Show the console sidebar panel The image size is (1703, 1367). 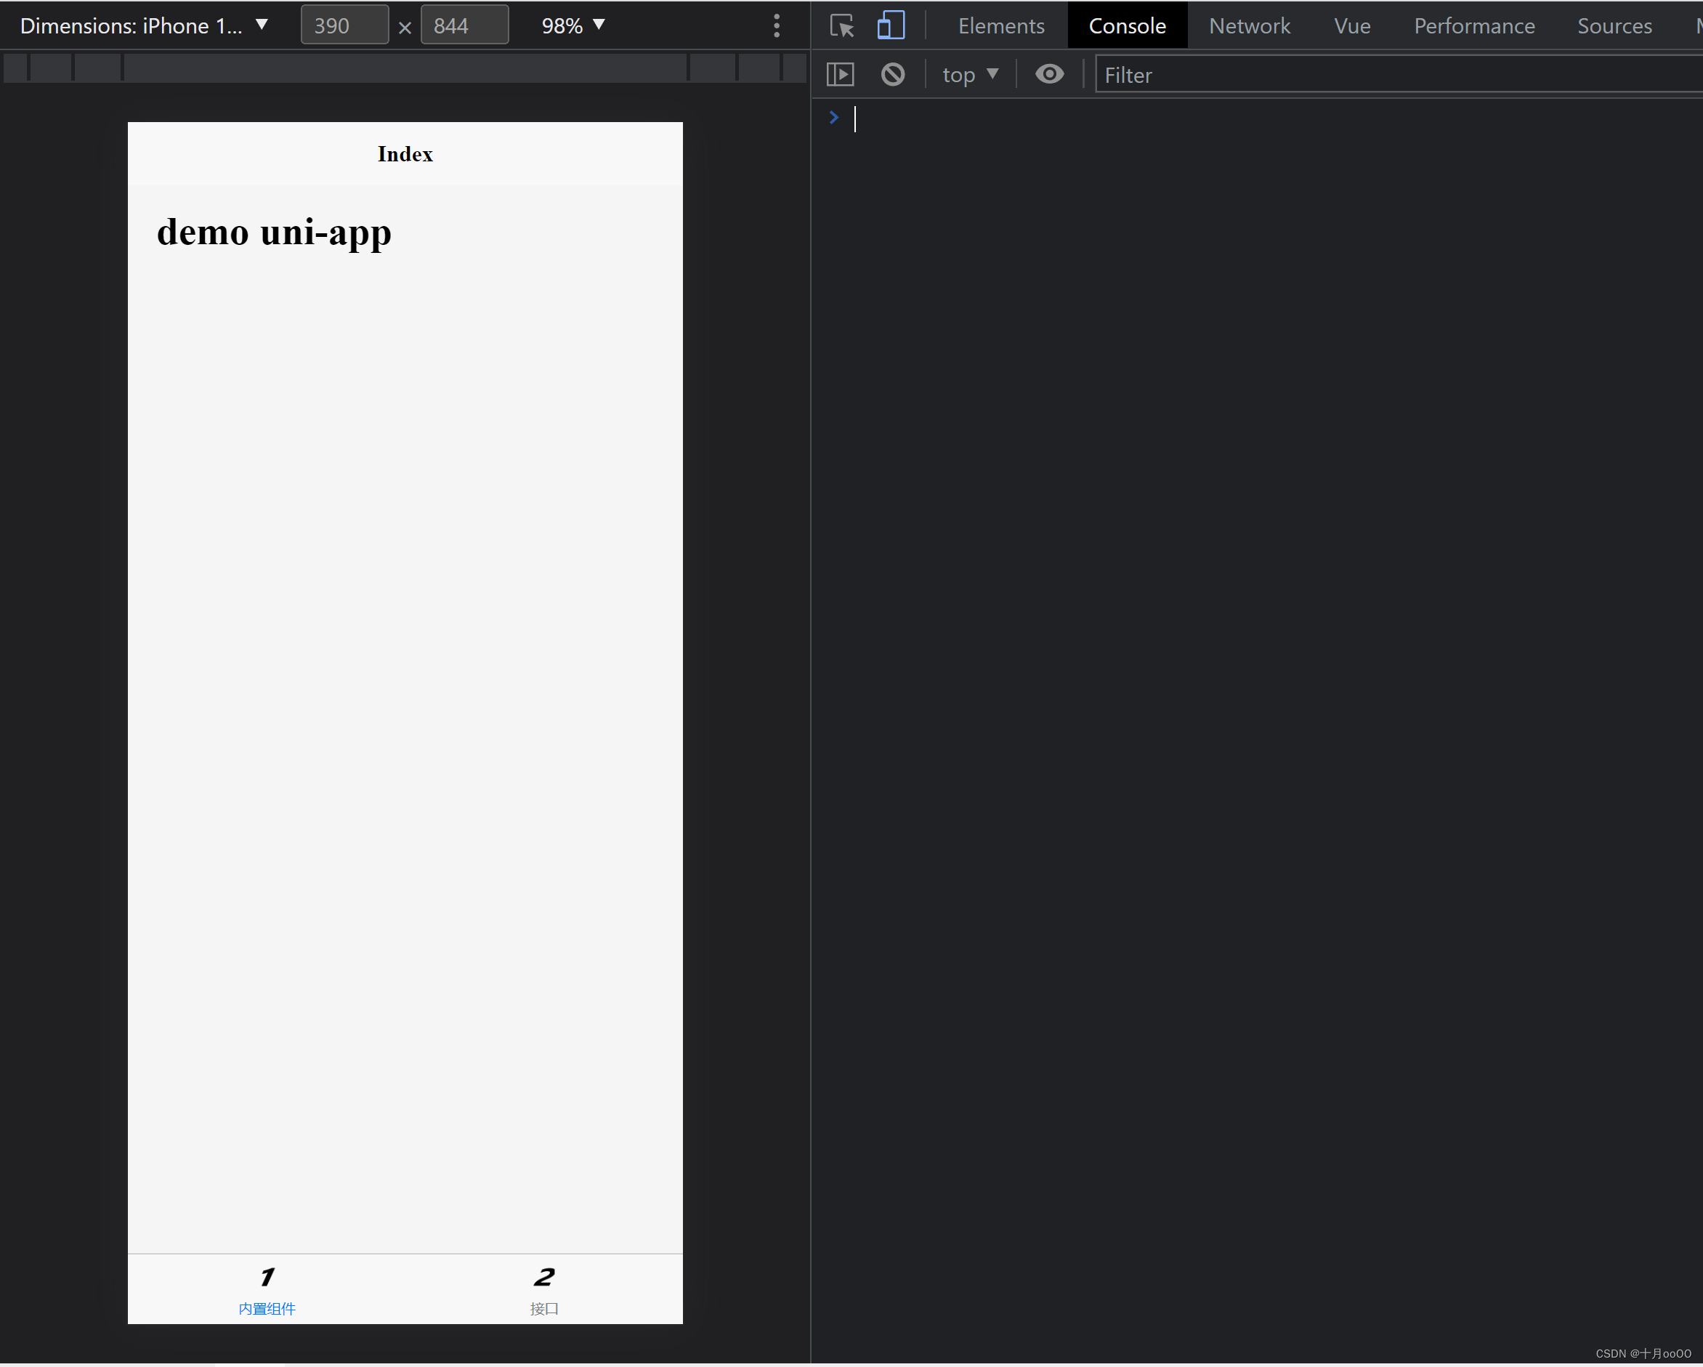840,74
